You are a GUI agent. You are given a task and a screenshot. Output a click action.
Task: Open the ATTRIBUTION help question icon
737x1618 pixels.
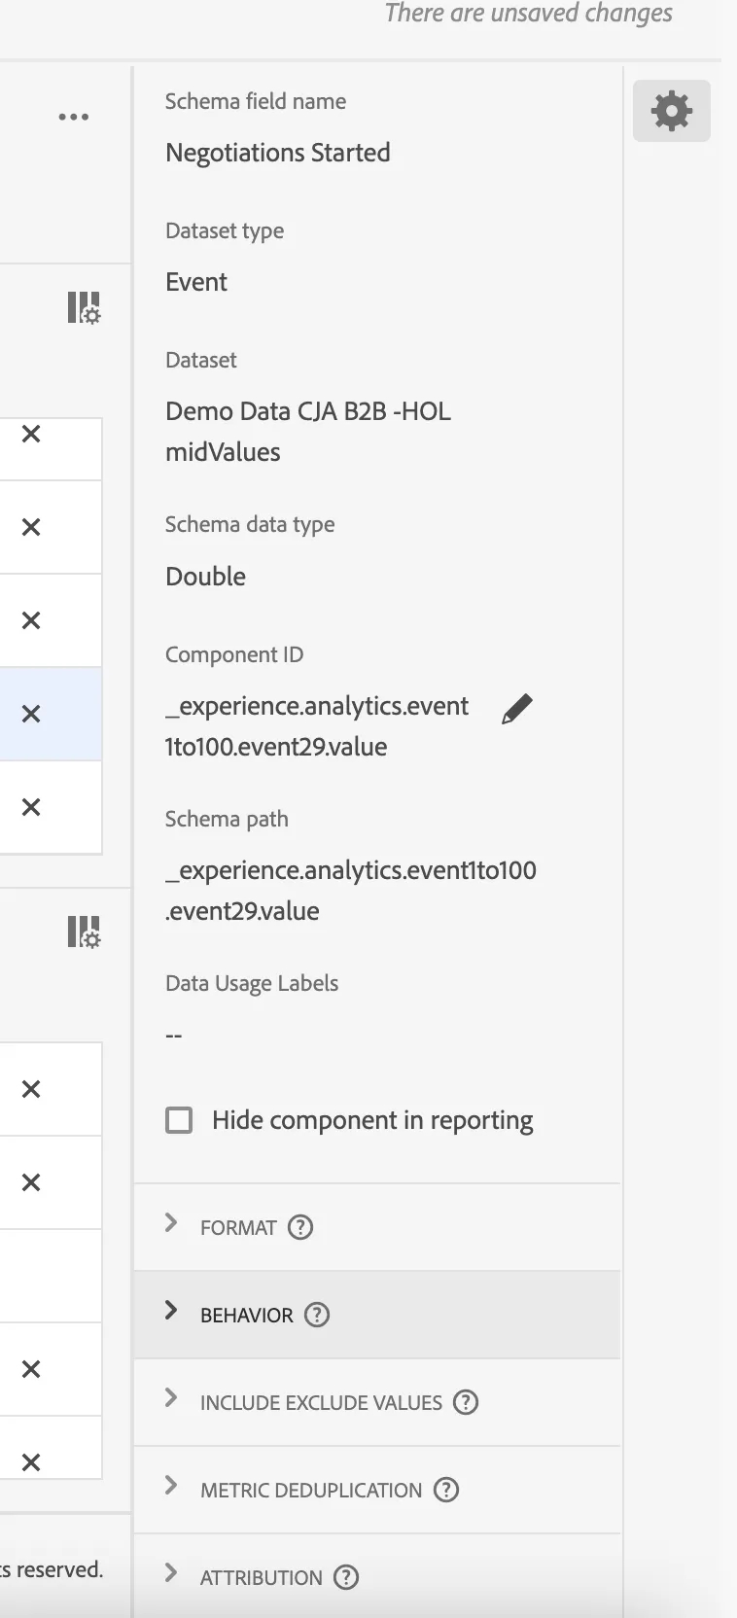pos(346,1577)
